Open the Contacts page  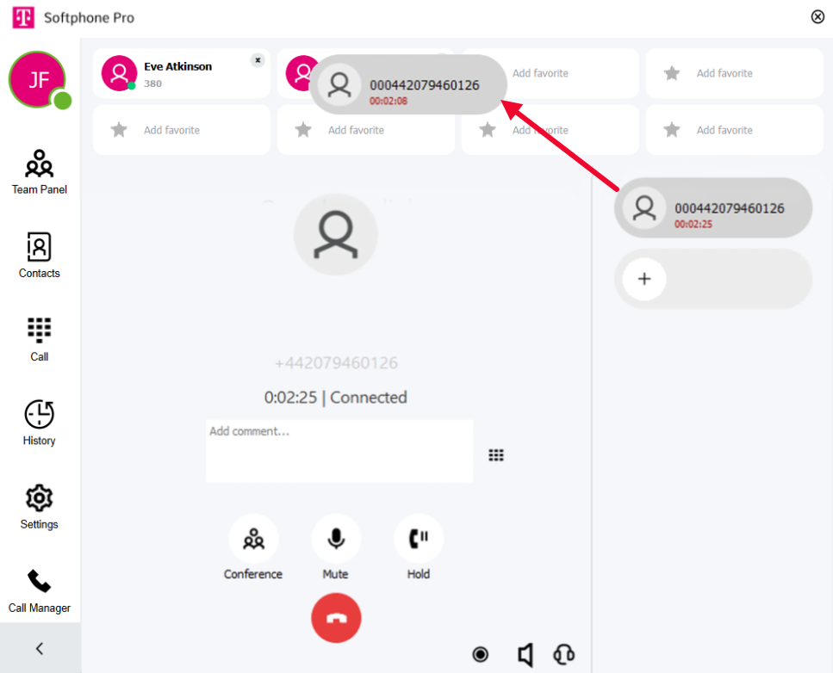point(40,256)
